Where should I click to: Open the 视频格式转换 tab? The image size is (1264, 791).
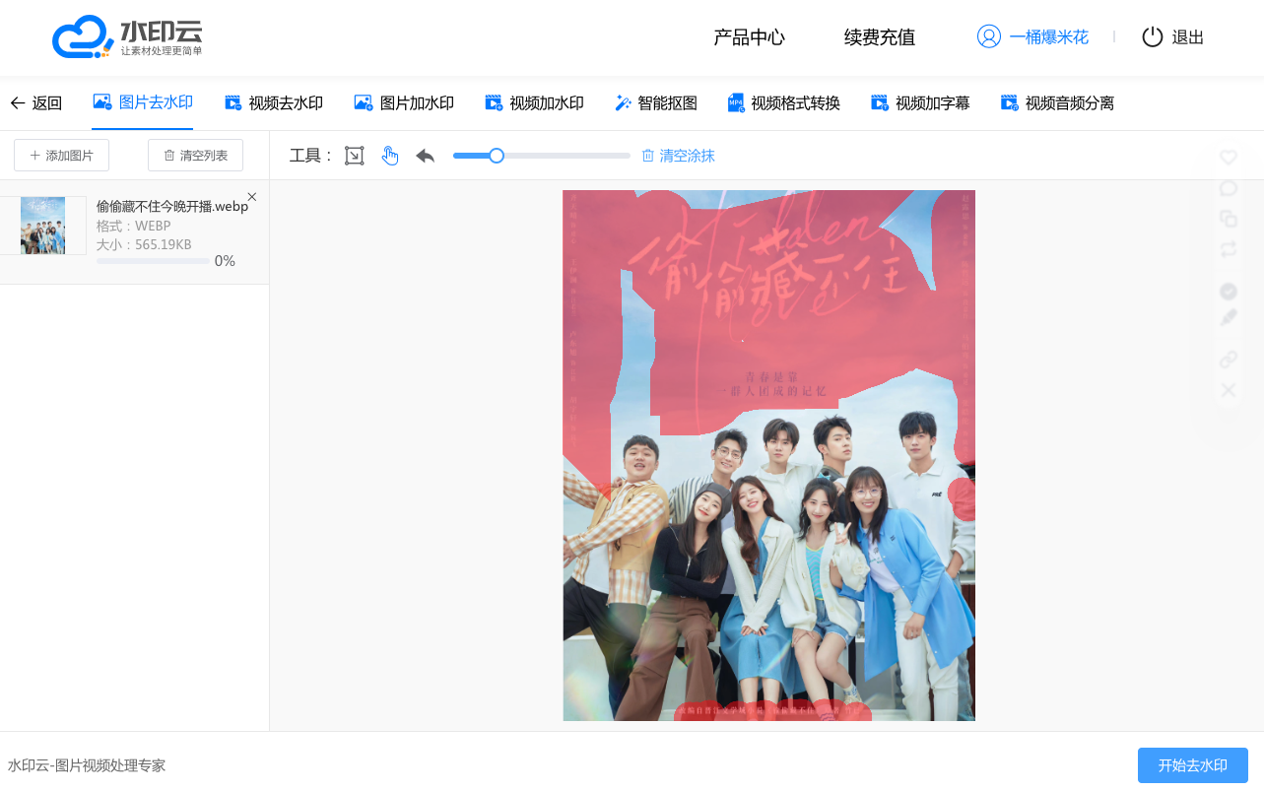click(784, 103)
